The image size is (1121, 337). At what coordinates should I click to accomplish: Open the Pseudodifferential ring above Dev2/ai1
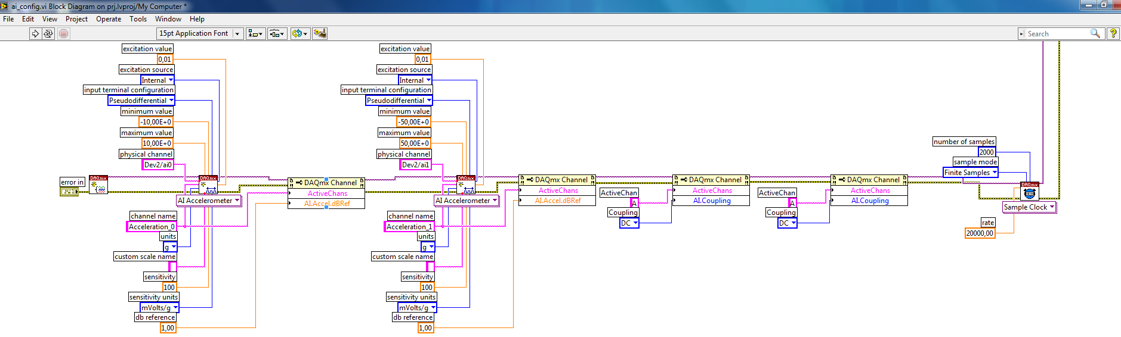(399, 101)
